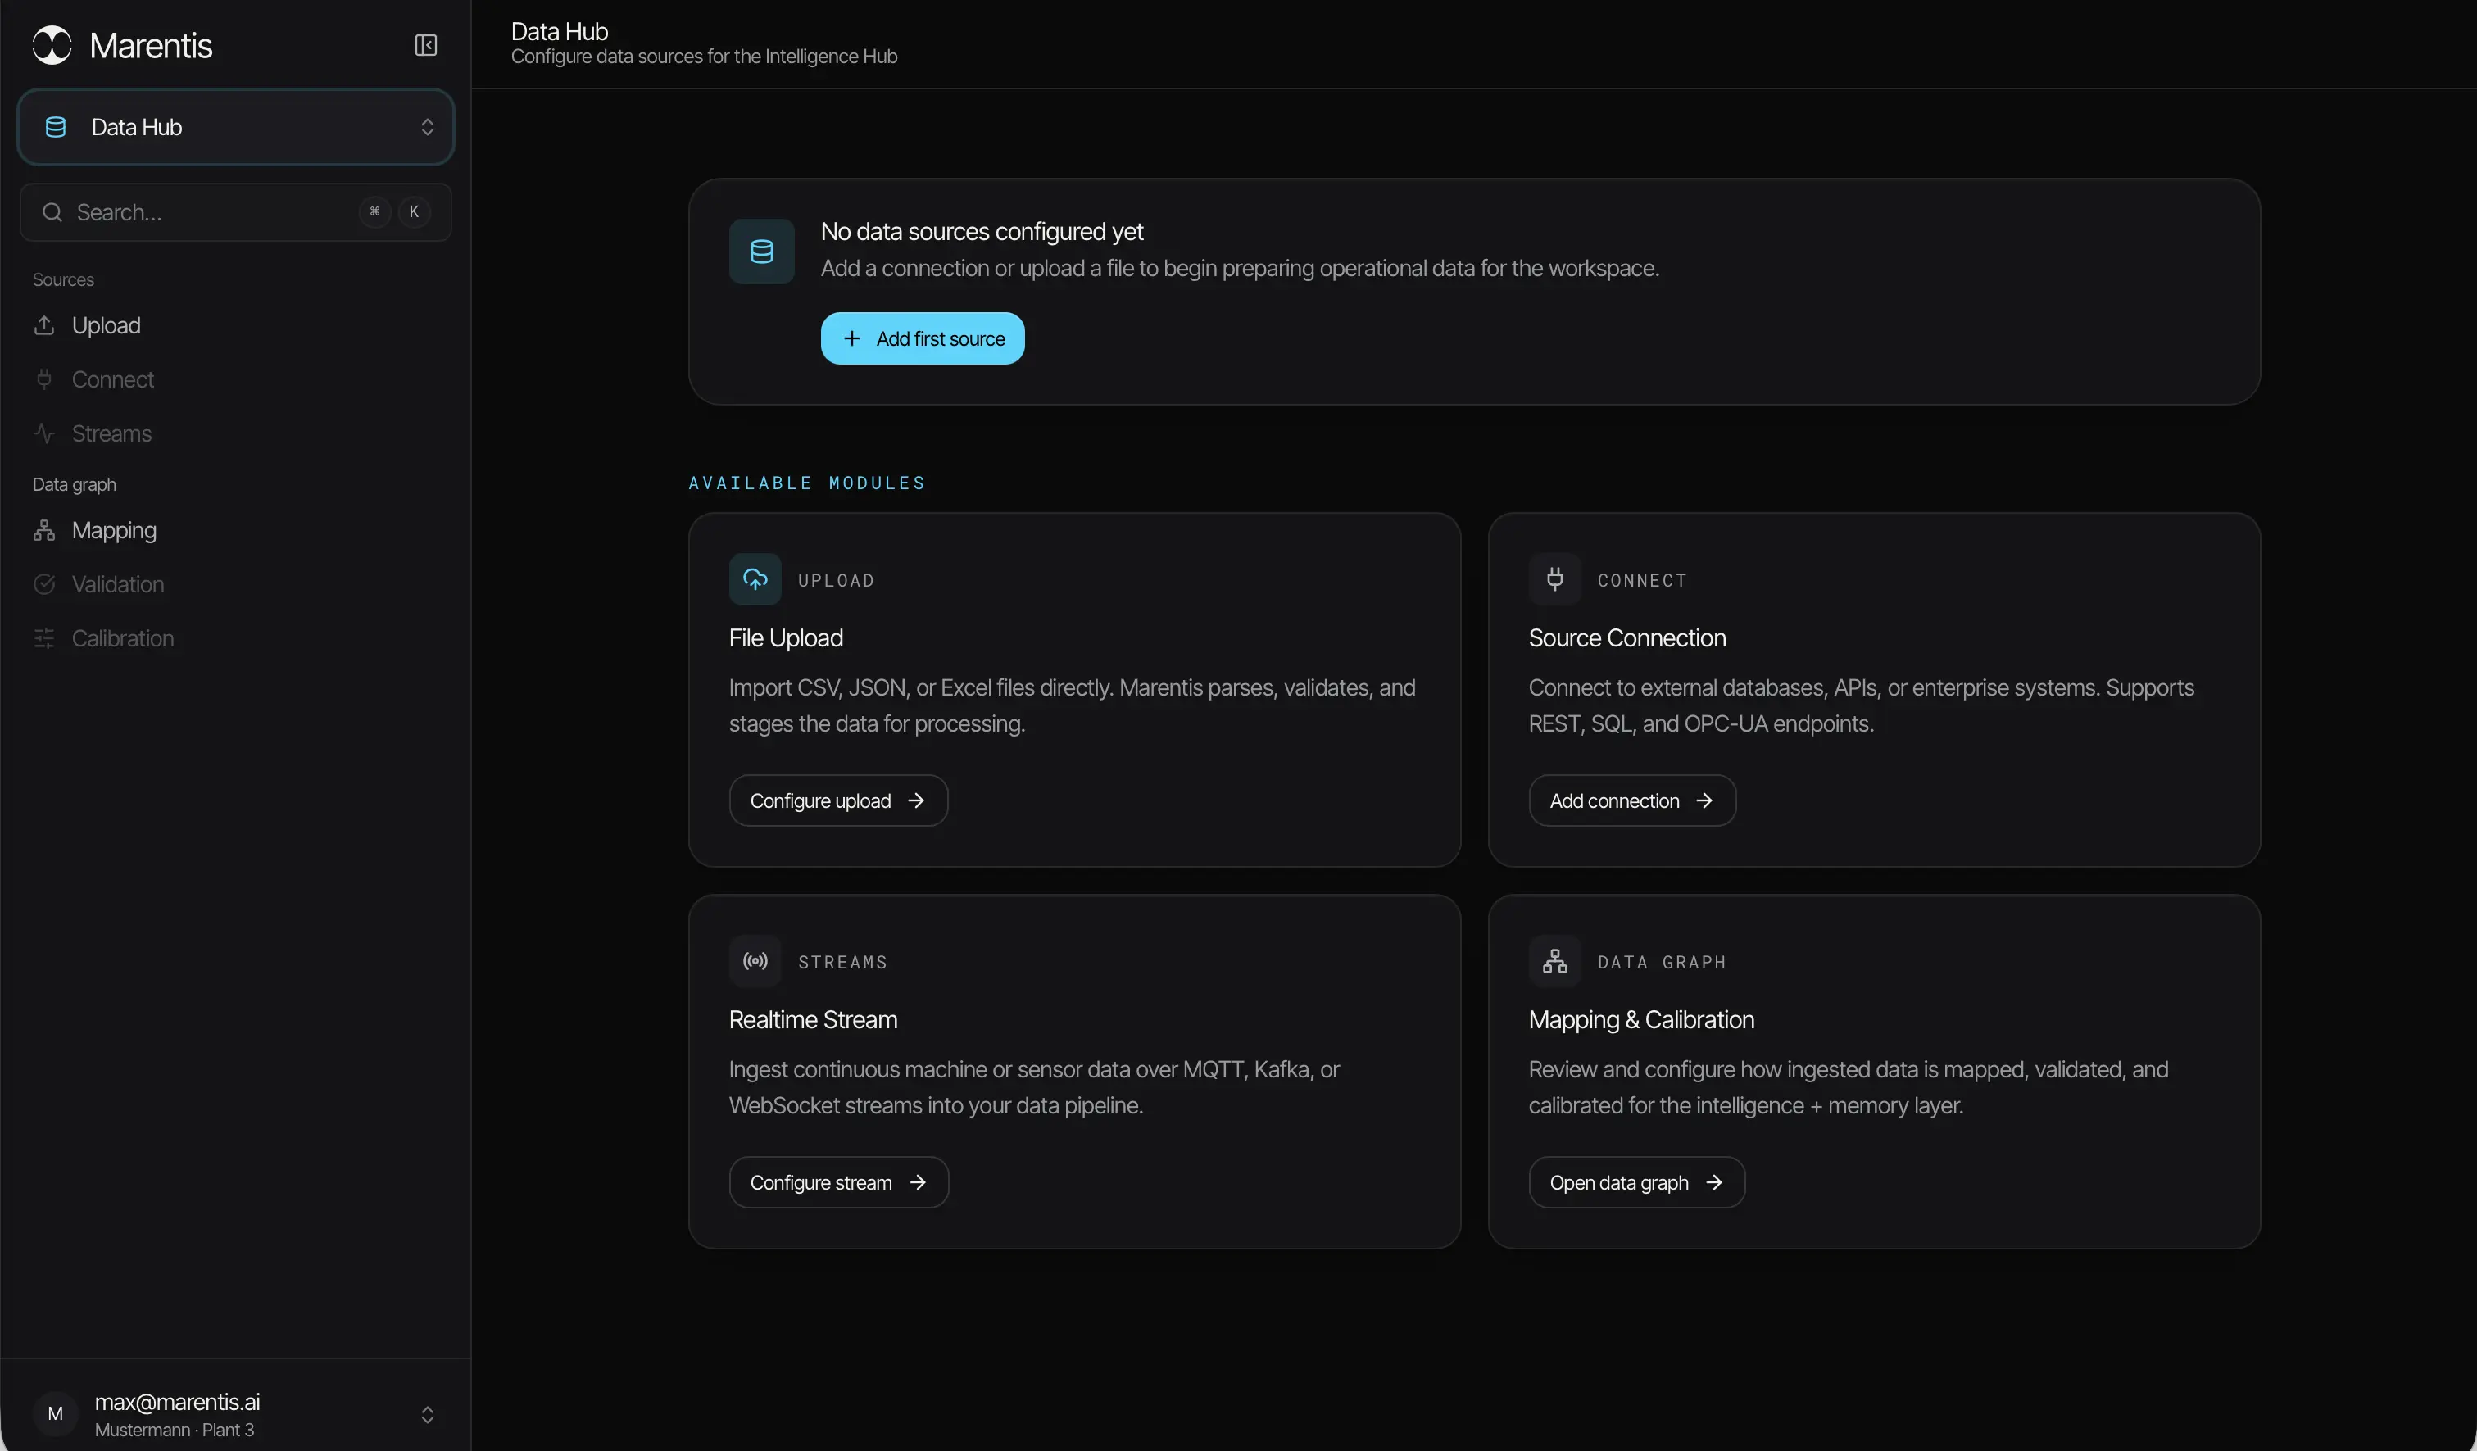Go to Calibration in the sidebar
The height and width of the screenshot is (1451, 2477).
(x=236, y=638)
